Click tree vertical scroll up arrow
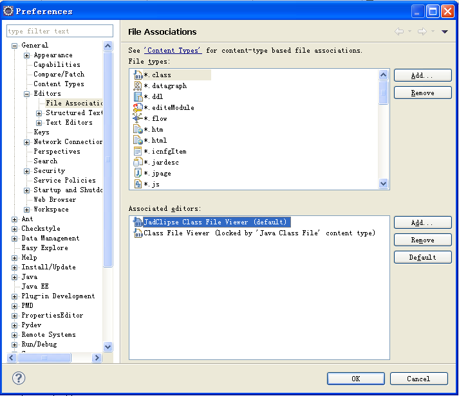 [108, 46]
